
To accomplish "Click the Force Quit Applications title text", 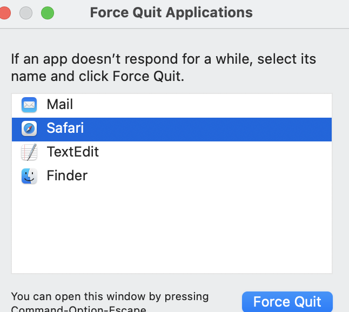I will pyautogui.click(x=171, y=12).
